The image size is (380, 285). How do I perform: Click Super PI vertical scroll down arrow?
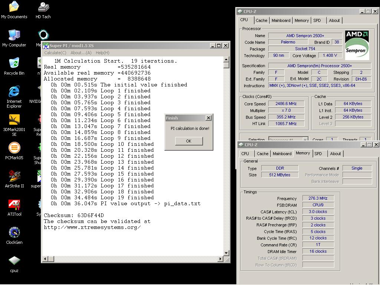click(x=226, y=253)
